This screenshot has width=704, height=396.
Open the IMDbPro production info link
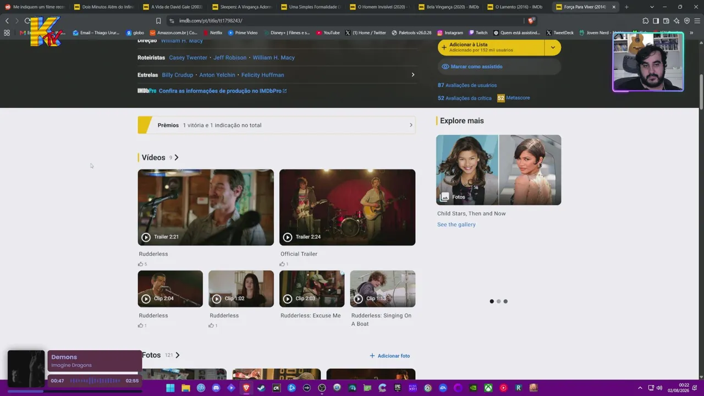[223, 91]
